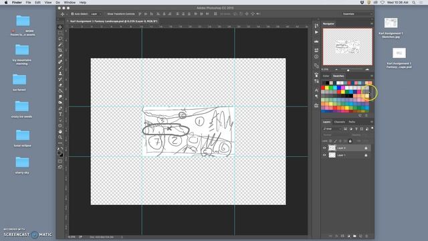Screen dimensions: 428x241
Task: Toggle the Lock All button in Layers
Action: pyautogui.click(x=350, y=141)
